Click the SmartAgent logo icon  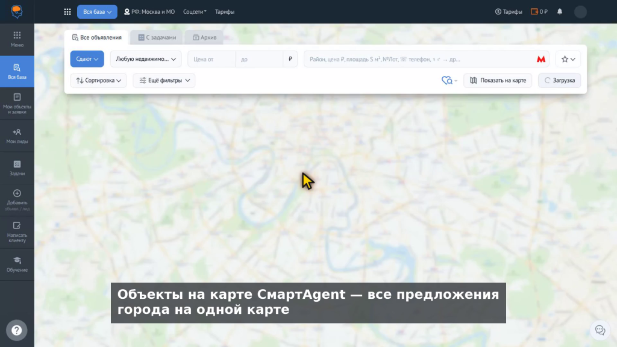click(x=17, y=11)
